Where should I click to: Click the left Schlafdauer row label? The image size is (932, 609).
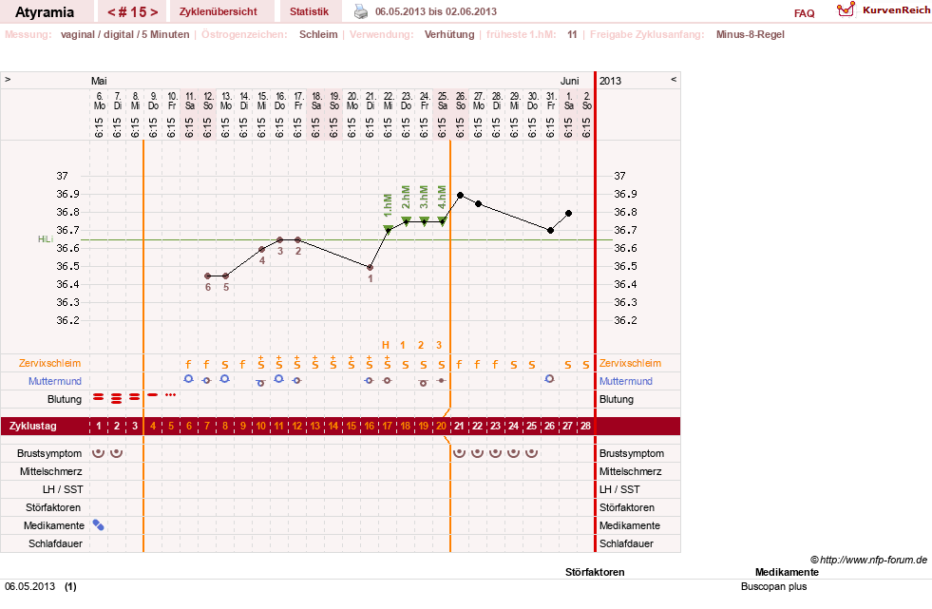pyautogui.click(x=55, y=543)
